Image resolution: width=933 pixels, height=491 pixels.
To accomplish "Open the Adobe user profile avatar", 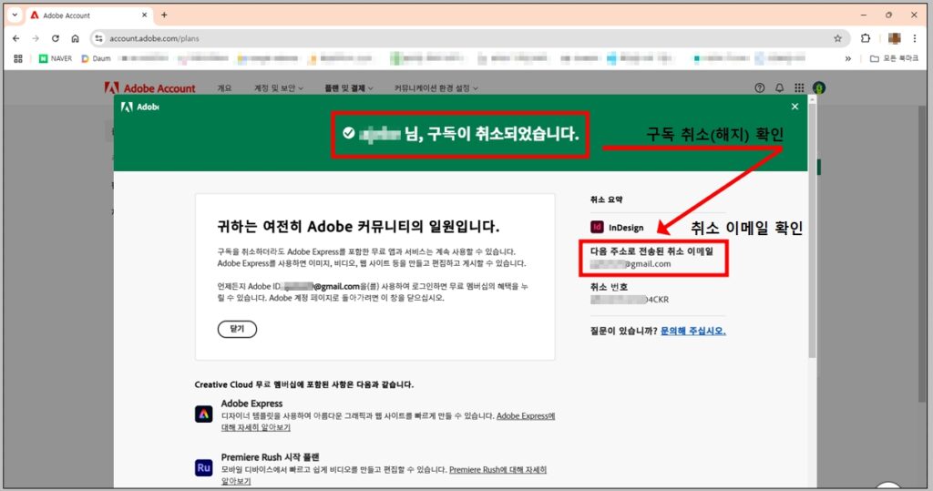I will (819, 88).
